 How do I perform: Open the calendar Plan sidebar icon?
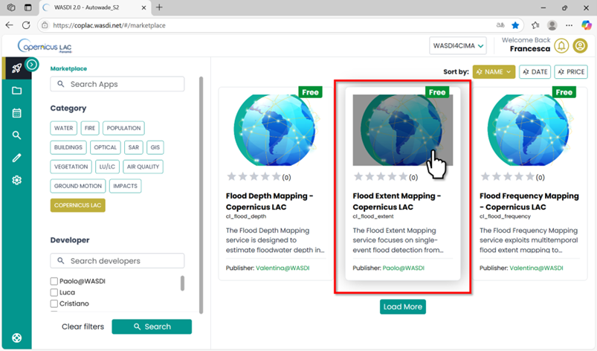(17, 113)
